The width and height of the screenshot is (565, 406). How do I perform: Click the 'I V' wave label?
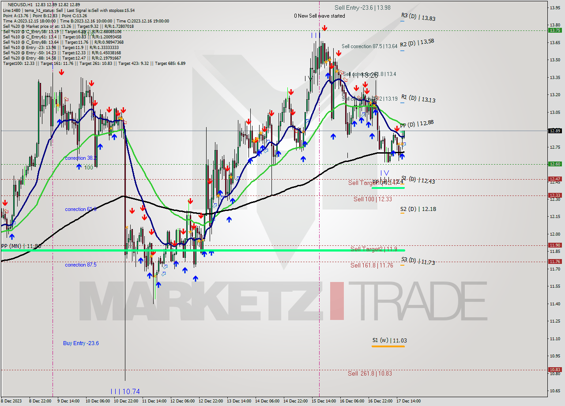click(x=384, y=173)
